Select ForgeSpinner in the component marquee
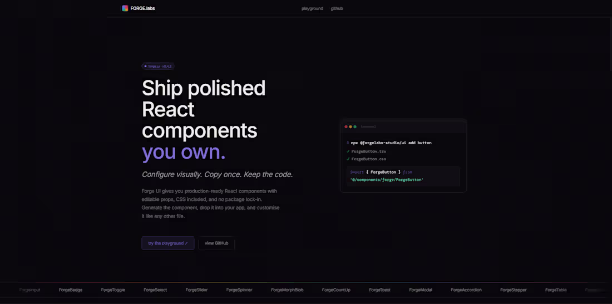Screen dimensions: 612x304 (x=239, y=290)
